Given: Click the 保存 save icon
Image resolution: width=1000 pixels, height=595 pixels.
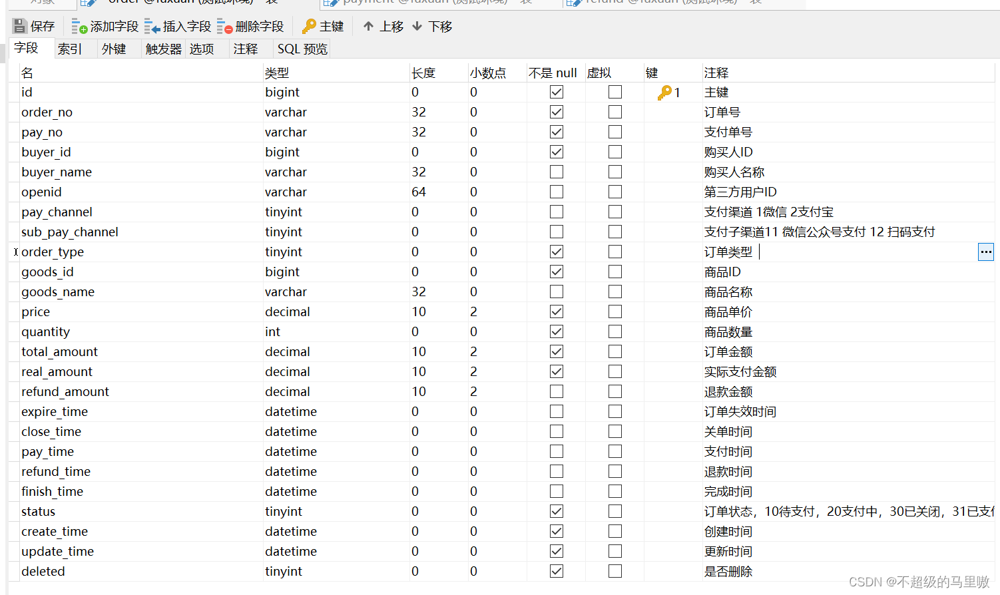Looking at the screenshot, I should click(20, 26).
